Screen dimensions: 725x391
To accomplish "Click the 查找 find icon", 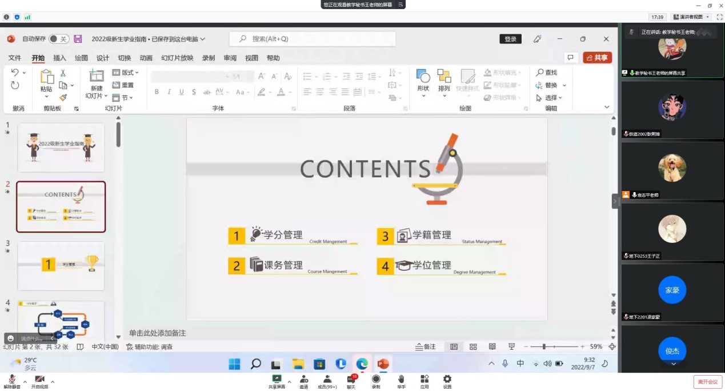I will 546,73.
